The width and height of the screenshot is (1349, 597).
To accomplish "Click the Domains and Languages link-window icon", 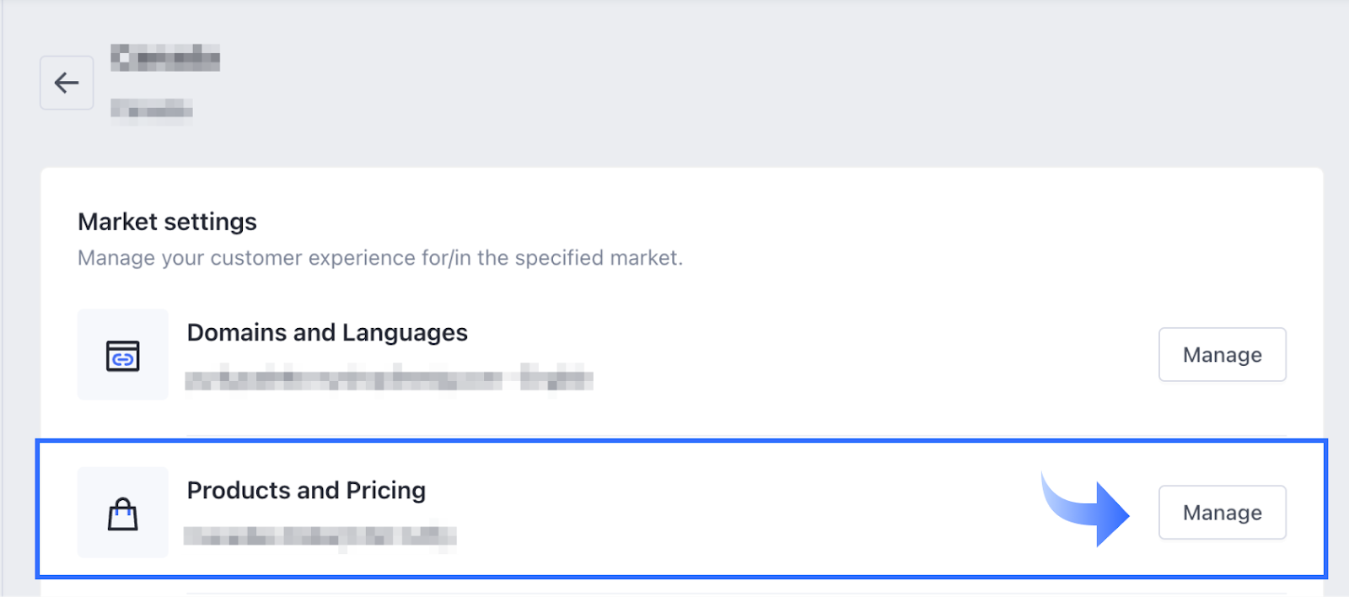I will click(122, 356).
